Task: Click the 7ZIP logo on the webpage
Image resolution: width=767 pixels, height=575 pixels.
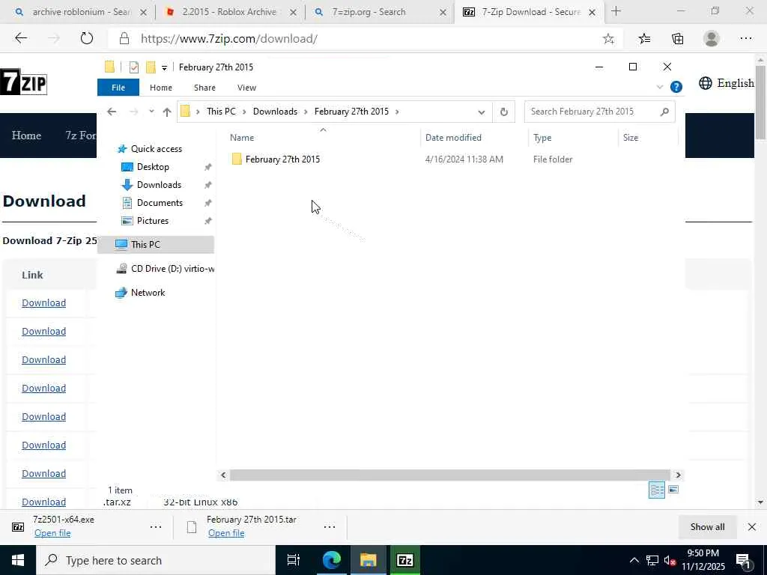Action: click(23, 82)
